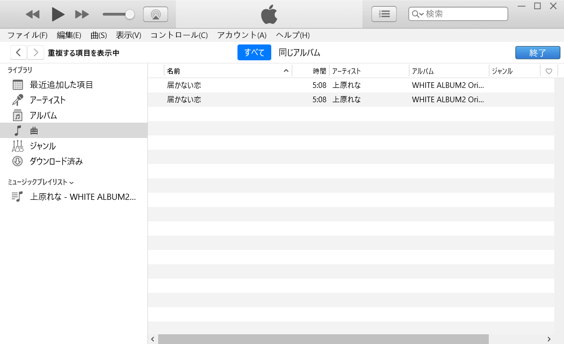Adjust the volume slider knob
Image resolution: width=564 pixels, height=344 pixels.
click(x=130, y=14)
